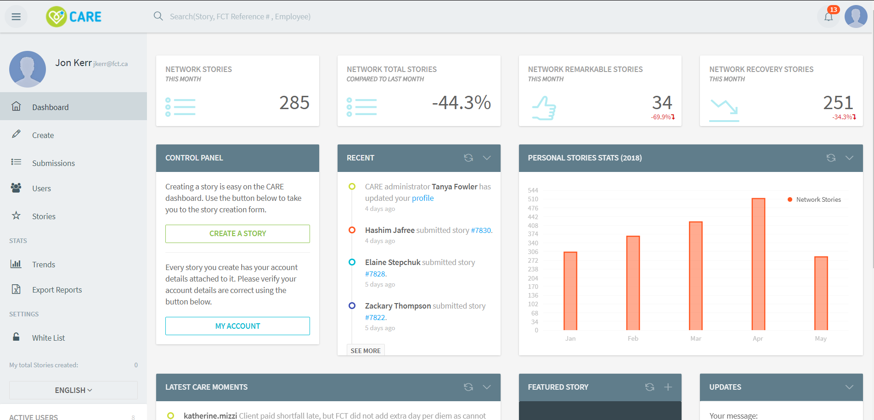Click the SEE MORE button
Image resolution: width=874 pixels, height=420 pixels.
366,350
